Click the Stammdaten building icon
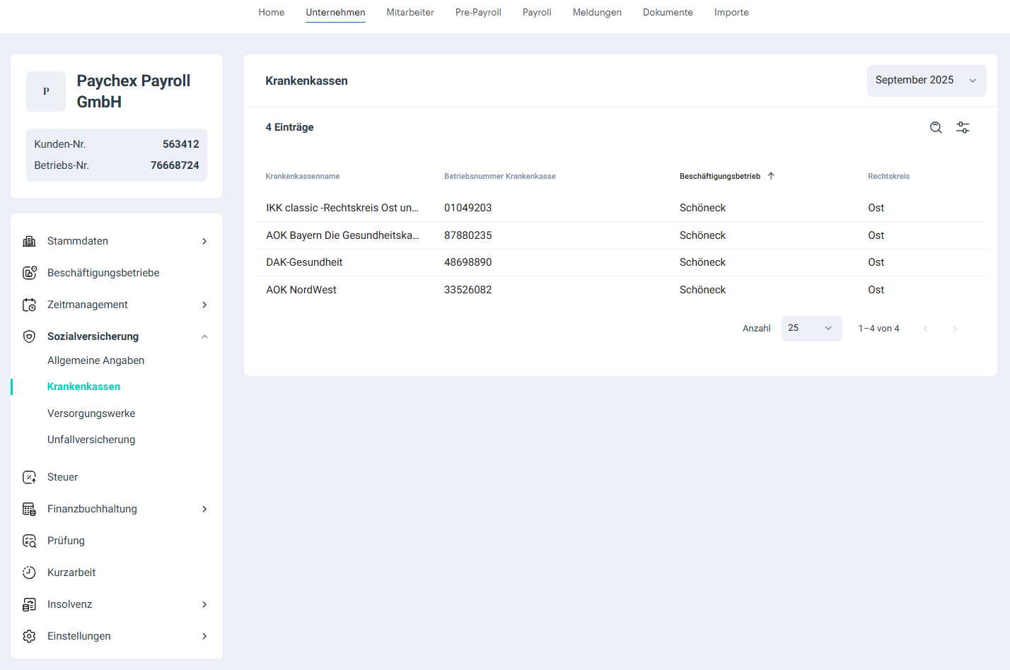 click(x=29, y=241)
